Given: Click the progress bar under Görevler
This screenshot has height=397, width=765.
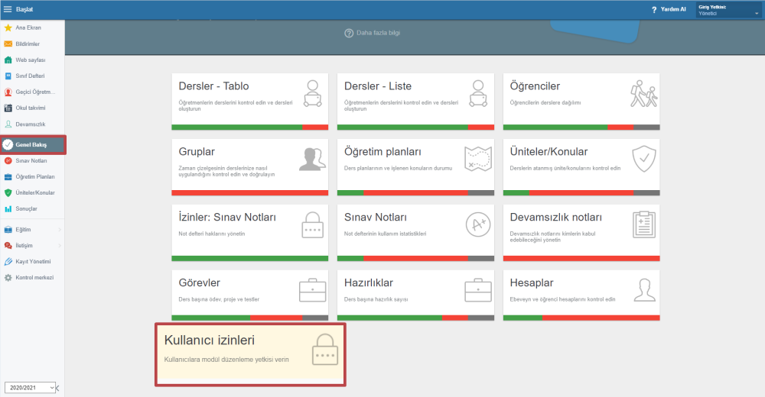Looking at the screenshot, I should tap(250, 318).
